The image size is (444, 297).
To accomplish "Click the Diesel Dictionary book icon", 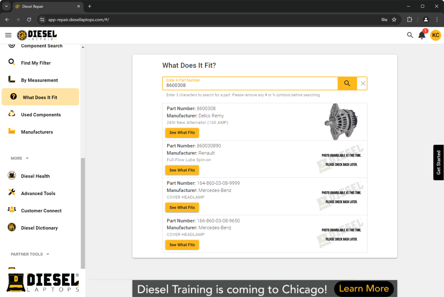I will [12, 227].
